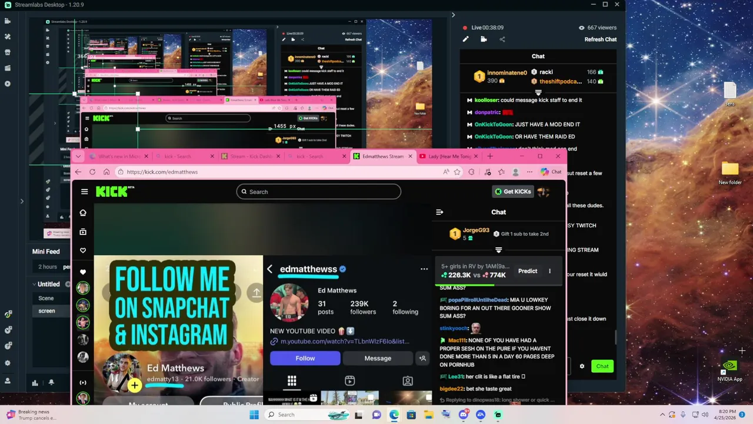
Task: Open Discord from the taskbar
Action: (x=463, y=415)
